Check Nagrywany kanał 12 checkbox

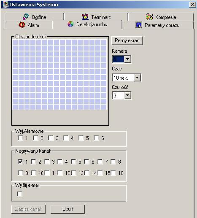point(60,173)
